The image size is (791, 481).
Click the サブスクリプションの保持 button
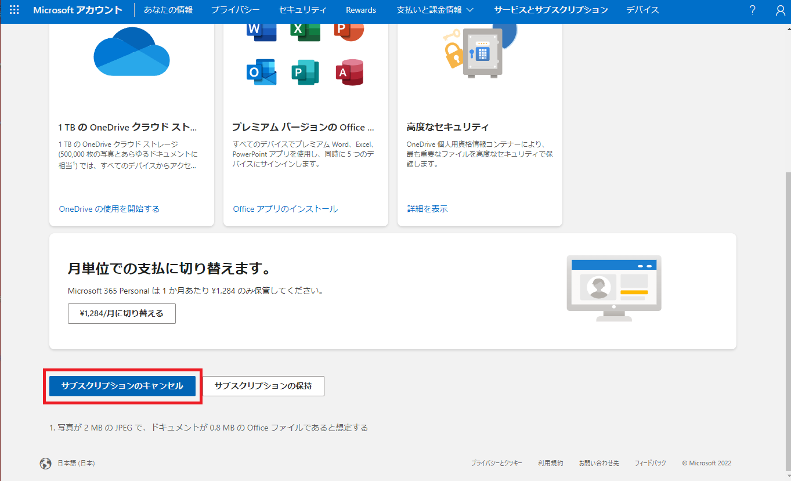(x=263, y=386)
